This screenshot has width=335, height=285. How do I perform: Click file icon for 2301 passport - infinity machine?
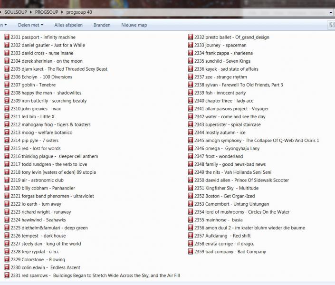point(7,37)
